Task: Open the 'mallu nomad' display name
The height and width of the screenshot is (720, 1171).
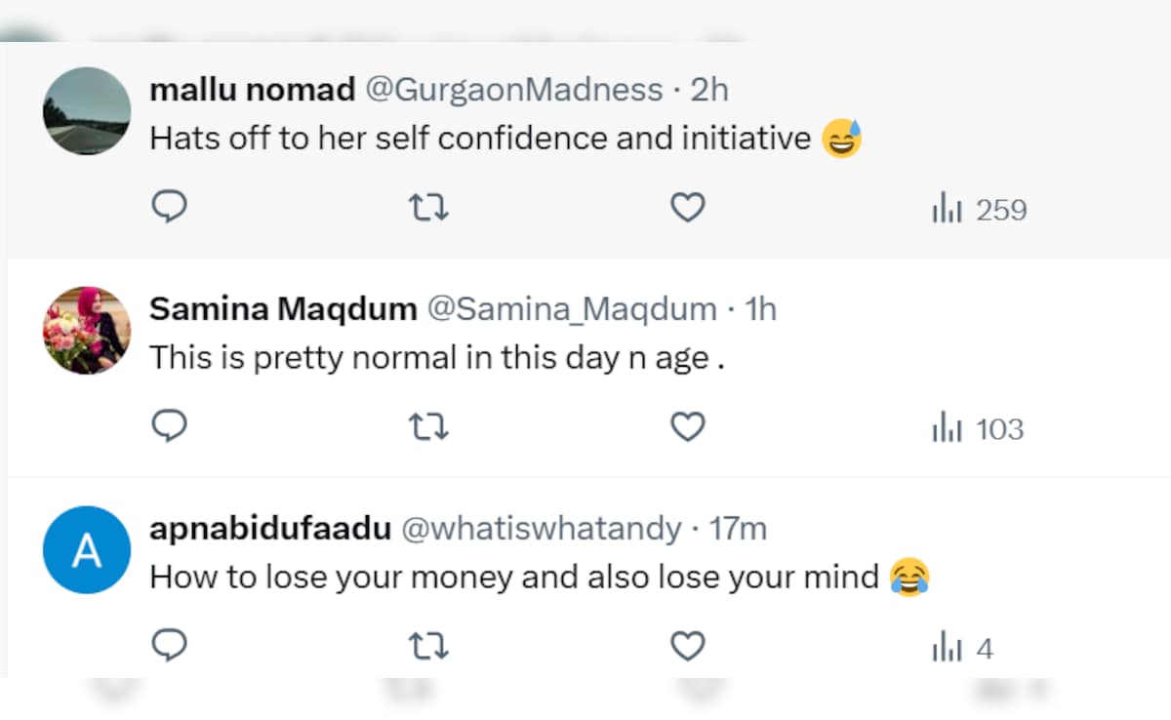Action: coord(252,90)
